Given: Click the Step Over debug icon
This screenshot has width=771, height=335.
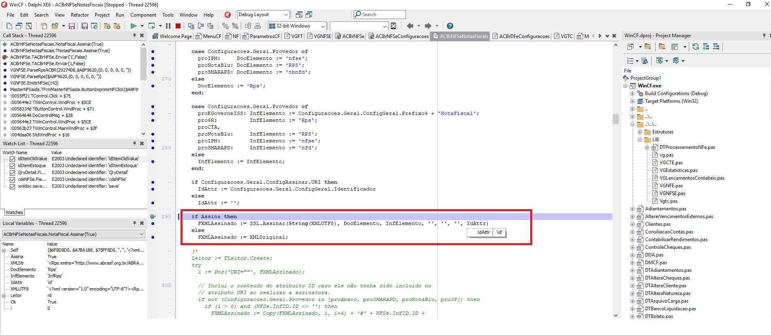Looking at the screenshot, I should [200, 26].
